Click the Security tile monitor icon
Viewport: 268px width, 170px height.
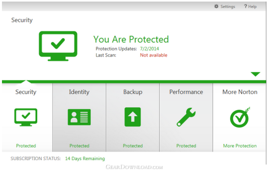click(x=26, y=117)
